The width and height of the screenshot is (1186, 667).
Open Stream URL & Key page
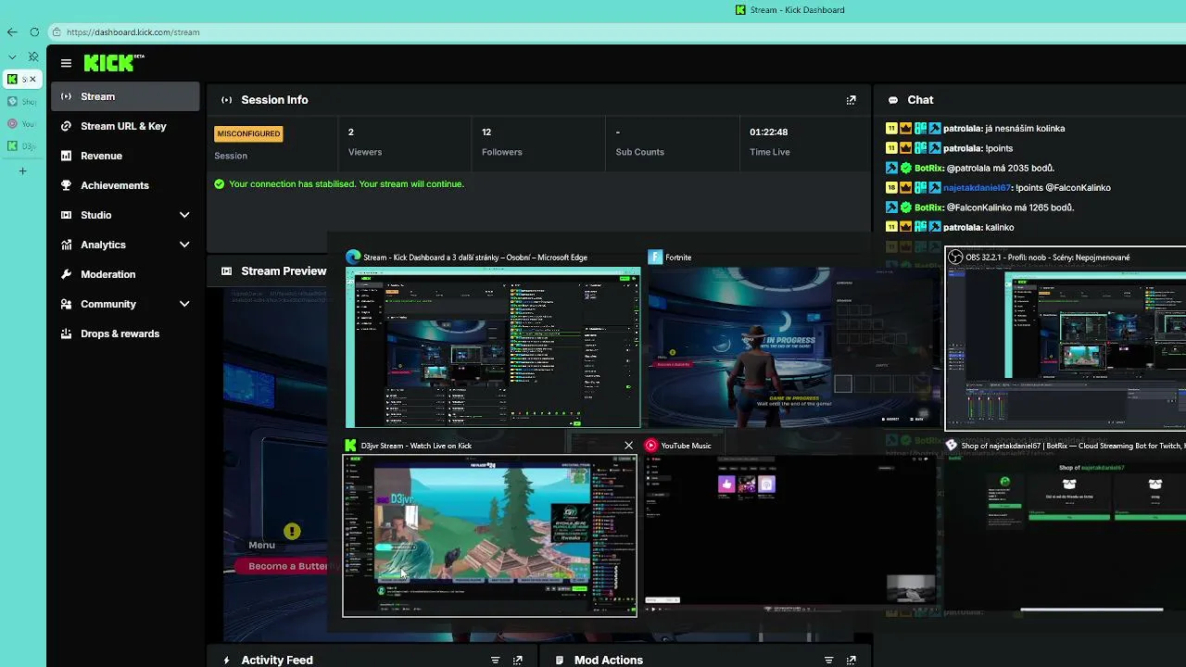[x=125, y=126]
